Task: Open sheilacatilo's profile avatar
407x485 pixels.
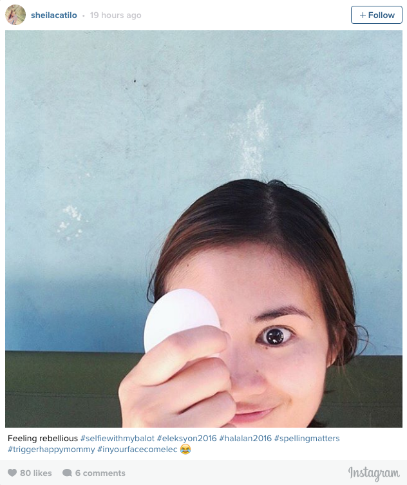Action: tap(15, 15)
